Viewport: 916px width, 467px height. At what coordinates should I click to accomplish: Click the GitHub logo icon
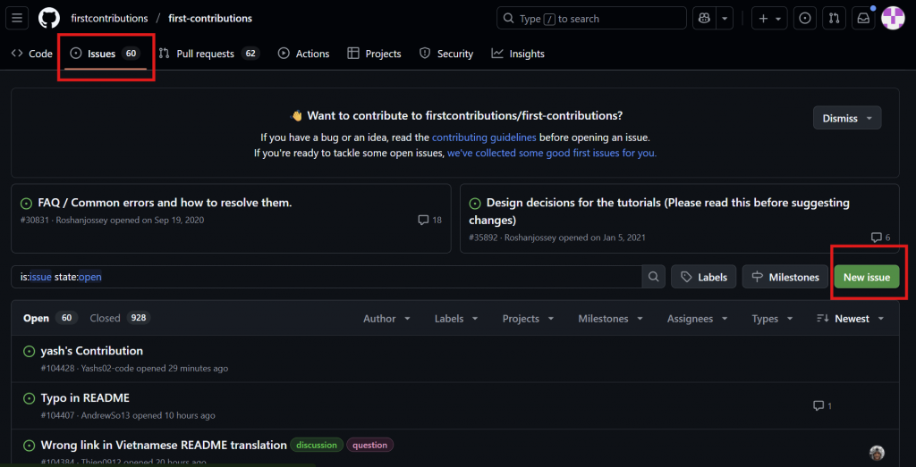point(48,18)
